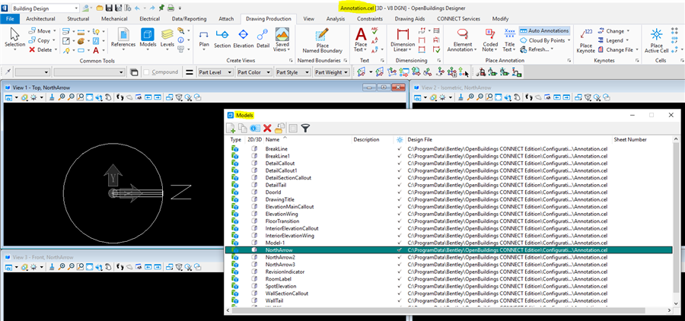This screenshot has width=685, height=321.
Task: Switch to the Drawing Aids tab
Action: pos(409,19)
